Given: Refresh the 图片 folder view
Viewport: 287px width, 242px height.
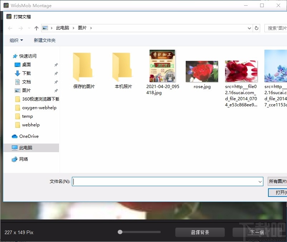Looking at the screenshot, I should [257, 28].
